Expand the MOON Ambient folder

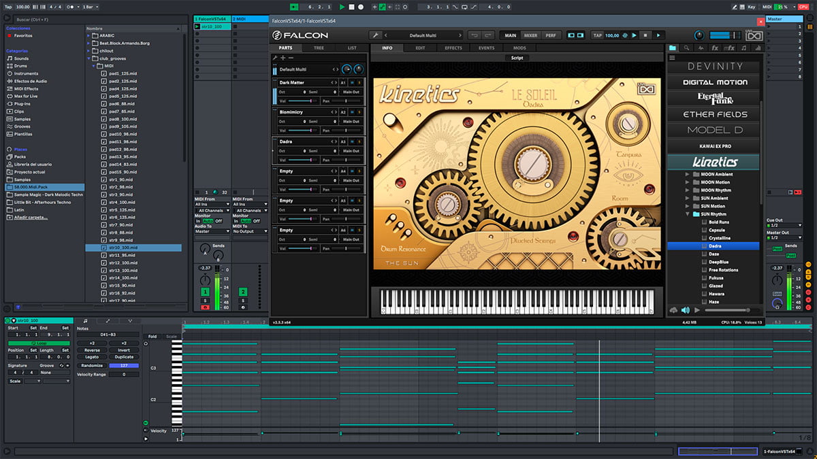point(687,174)
